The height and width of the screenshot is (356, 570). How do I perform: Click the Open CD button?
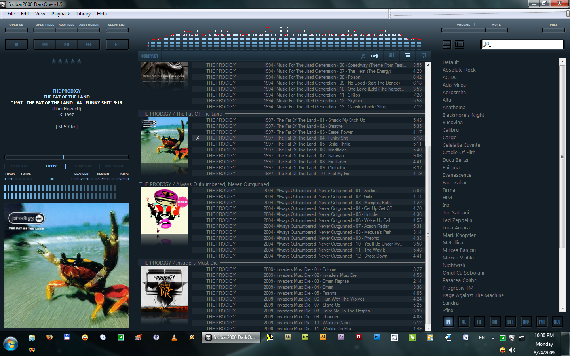16,30
